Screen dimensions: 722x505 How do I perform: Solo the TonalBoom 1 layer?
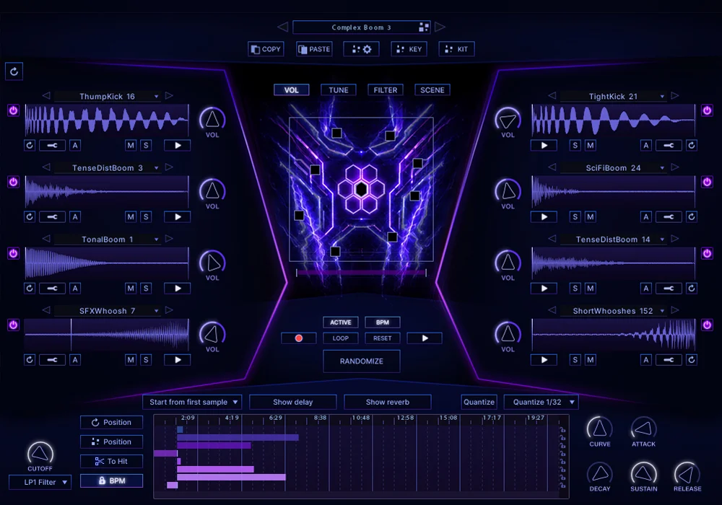(146, 289)
